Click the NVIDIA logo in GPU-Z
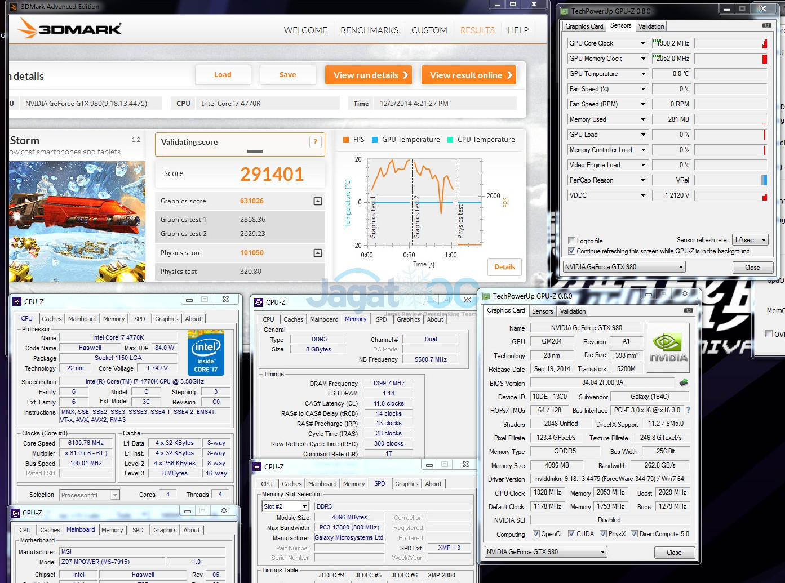This screenshot has height=583, width=785. [x=668, y=348]
